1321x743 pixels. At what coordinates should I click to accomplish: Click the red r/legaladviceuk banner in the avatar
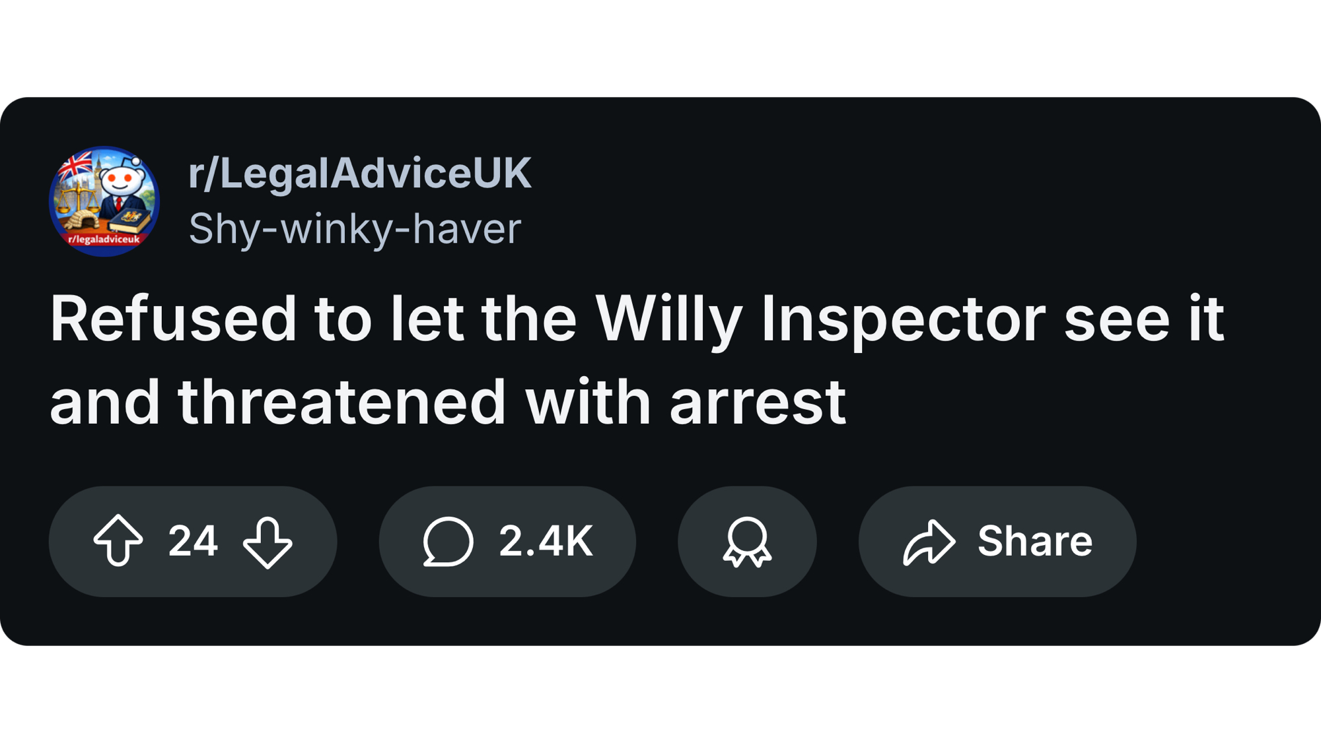[104, 240]
